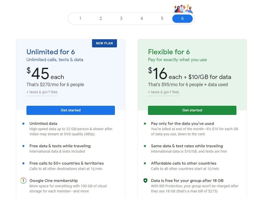Click the Google One membership icon
Screen dimensions: 270x198
click(23, 181)
